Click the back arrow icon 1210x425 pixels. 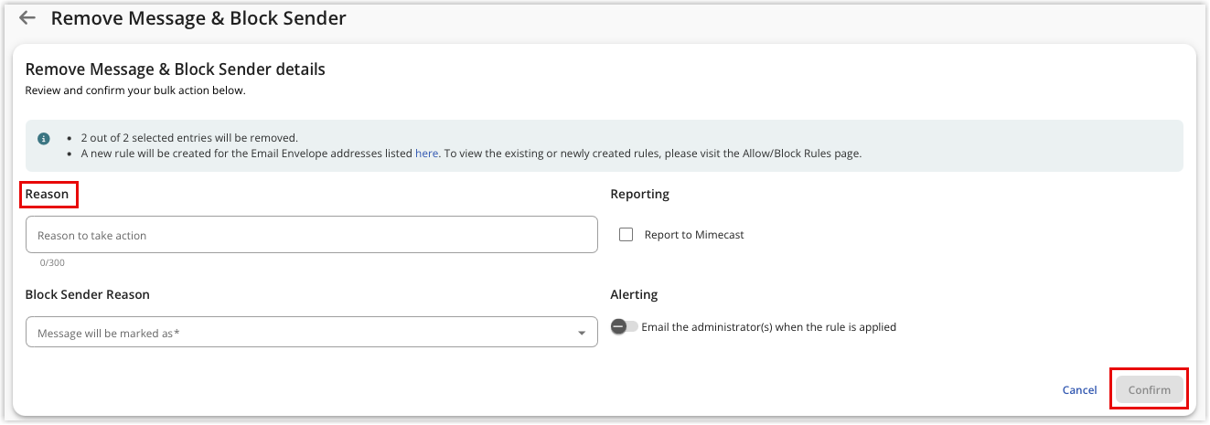click(27, 18)
